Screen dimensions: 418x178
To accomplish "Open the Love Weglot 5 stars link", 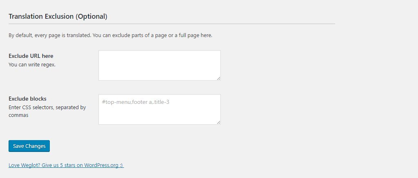I will [x=66, y=165].
